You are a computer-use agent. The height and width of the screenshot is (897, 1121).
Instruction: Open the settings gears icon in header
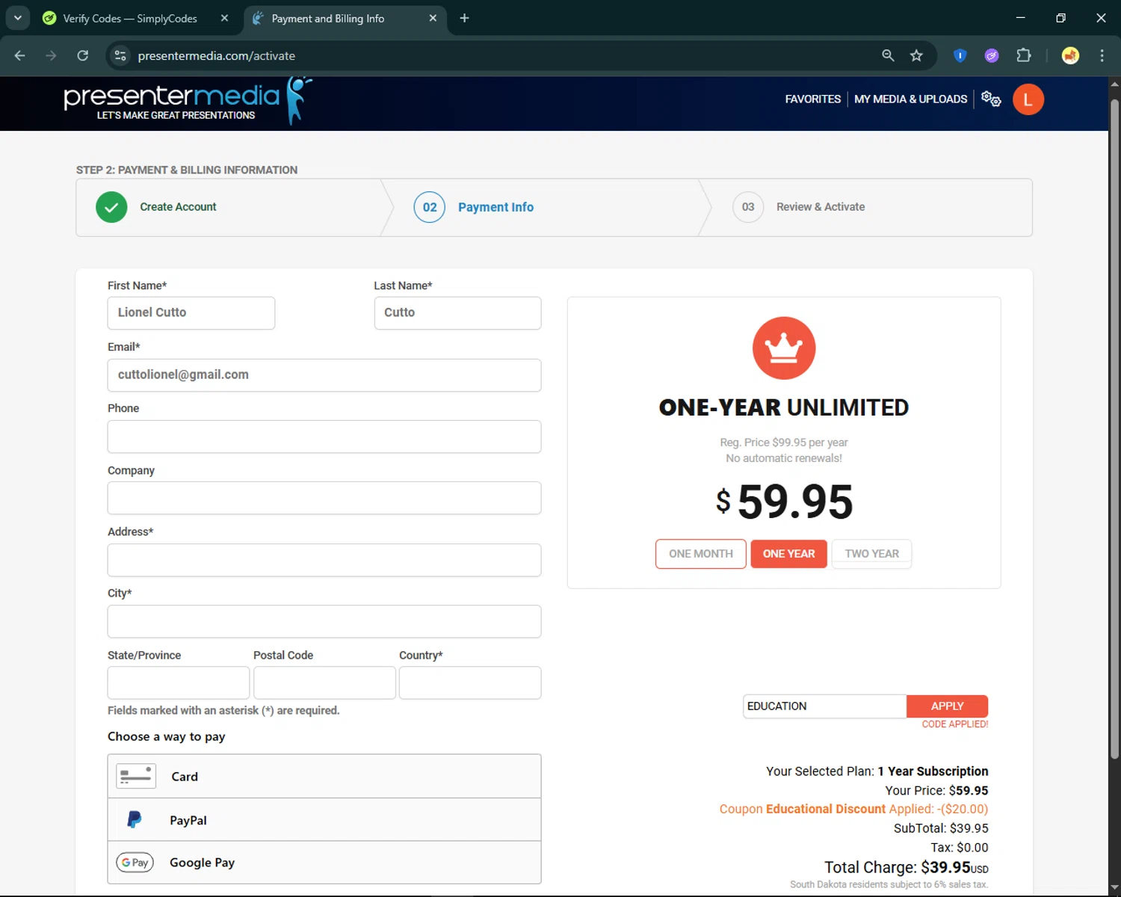click(991, 99)
